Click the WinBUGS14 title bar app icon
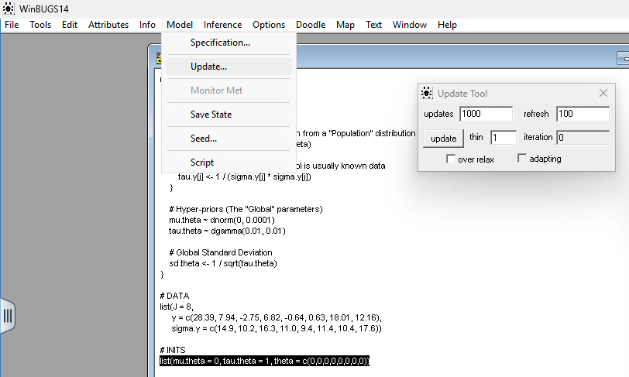This screenshot has height=377, width=629. (x=9, y=8)
